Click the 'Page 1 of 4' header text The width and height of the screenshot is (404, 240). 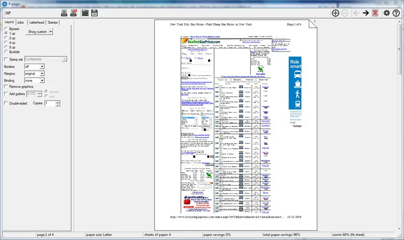click(x=294, y=24)
